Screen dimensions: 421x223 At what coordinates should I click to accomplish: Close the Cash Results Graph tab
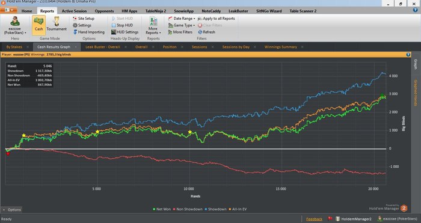click(x=76, y=47)
